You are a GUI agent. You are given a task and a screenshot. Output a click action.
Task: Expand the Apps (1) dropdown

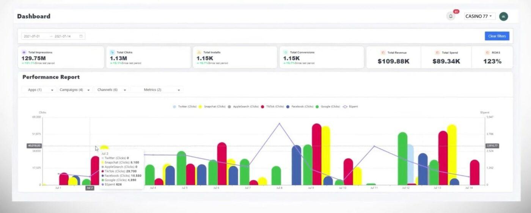(39, 90)
